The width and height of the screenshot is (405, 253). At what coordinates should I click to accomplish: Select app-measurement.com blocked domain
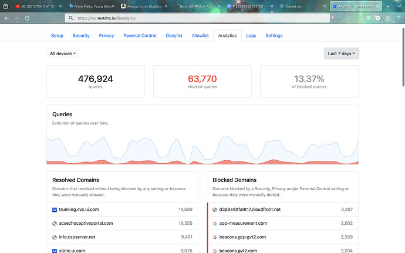(282, 223)
